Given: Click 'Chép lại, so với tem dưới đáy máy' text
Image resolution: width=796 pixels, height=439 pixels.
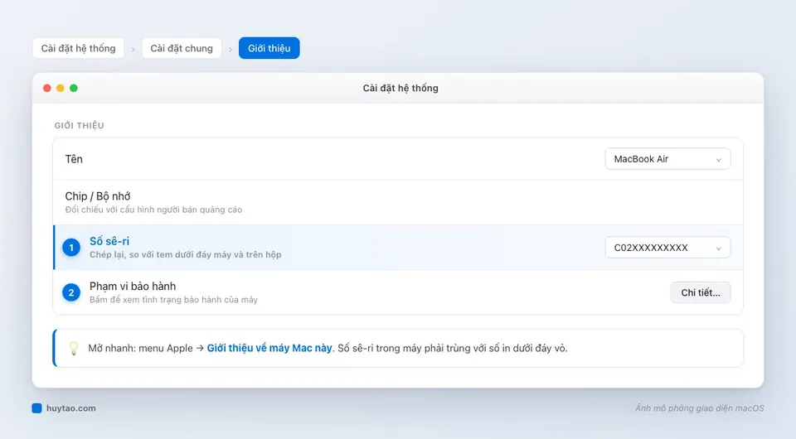Looking at the screenshot, I should pos(155,254).
